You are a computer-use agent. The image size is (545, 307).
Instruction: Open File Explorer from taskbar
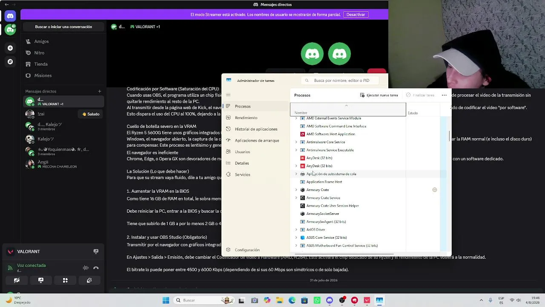coord(279,300)
